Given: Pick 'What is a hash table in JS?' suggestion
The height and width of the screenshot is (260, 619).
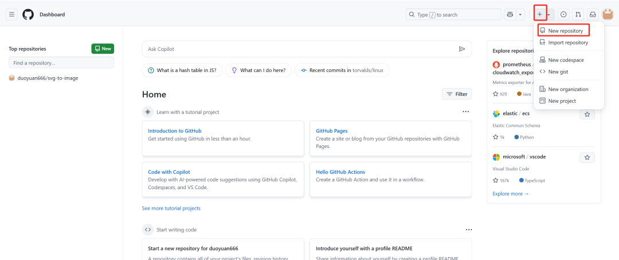Looking at the screenshot, I should point(182,70).
